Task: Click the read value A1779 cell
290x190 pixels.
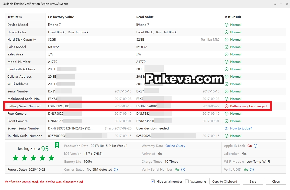Action: coord(141,62)
